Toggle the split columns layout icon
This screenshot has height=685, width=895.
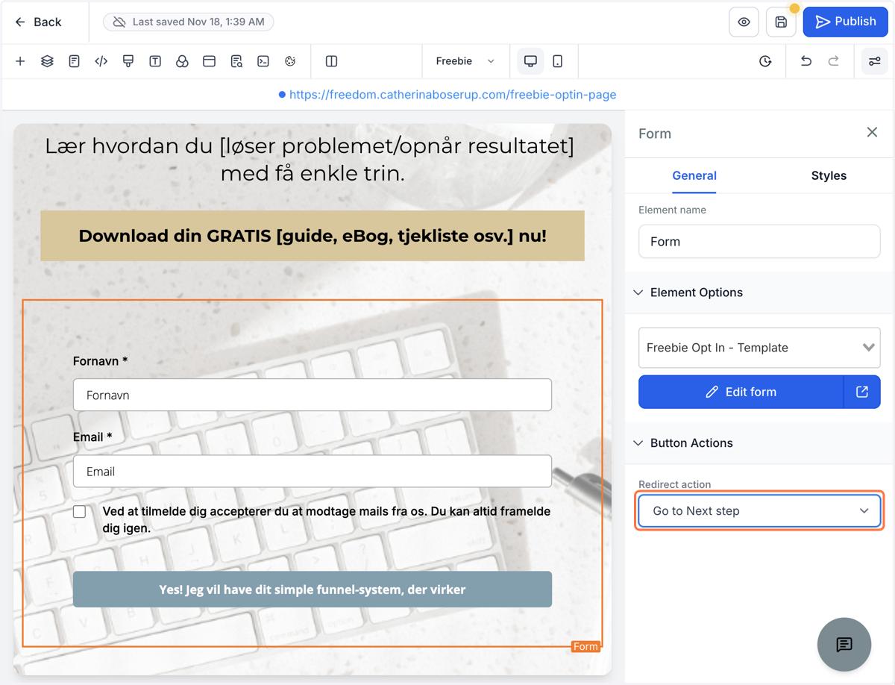point(332,61)
